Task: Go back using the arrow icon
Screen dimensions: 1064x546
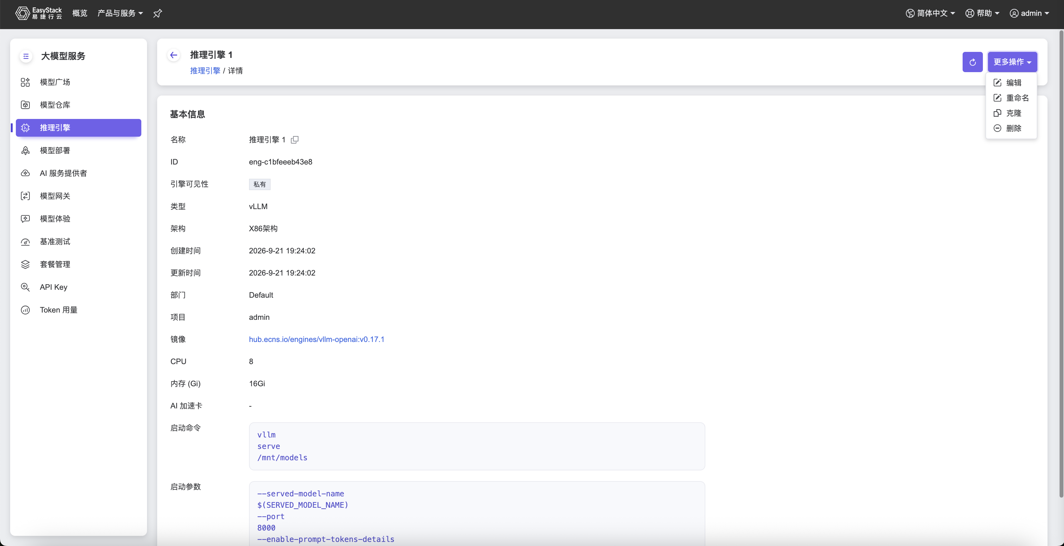Action: point(174,55)
